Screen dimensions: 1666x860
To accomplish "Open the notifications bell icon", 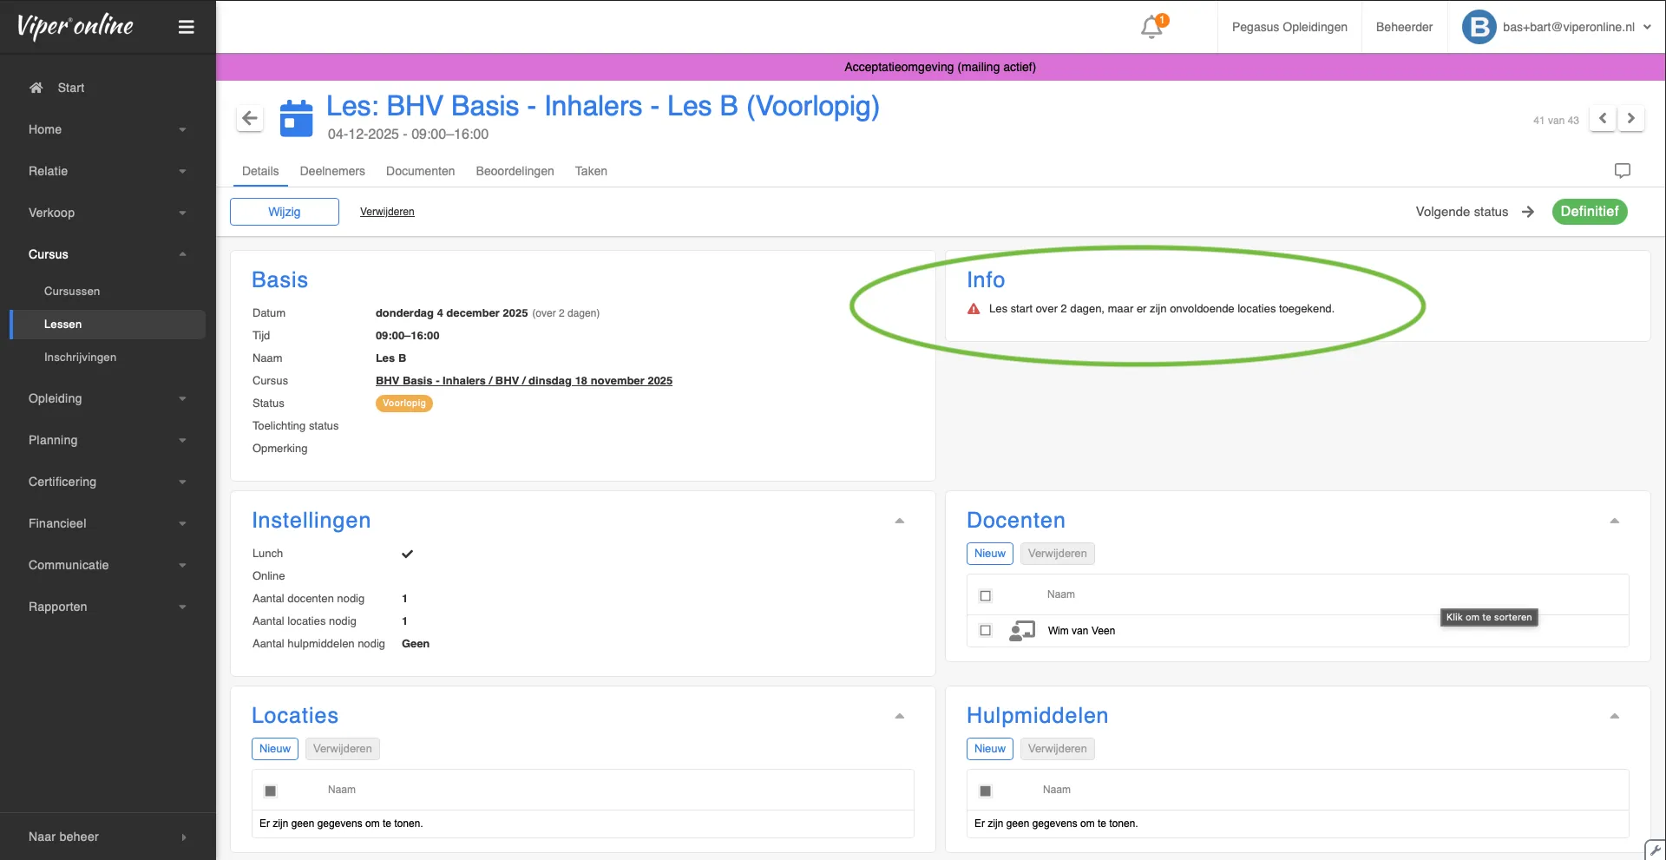I will pyautogui.click(x=1151, y=27).
